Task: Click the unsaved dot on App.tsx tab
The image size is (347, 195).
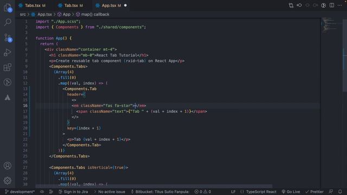Action: tap(125, 5)
